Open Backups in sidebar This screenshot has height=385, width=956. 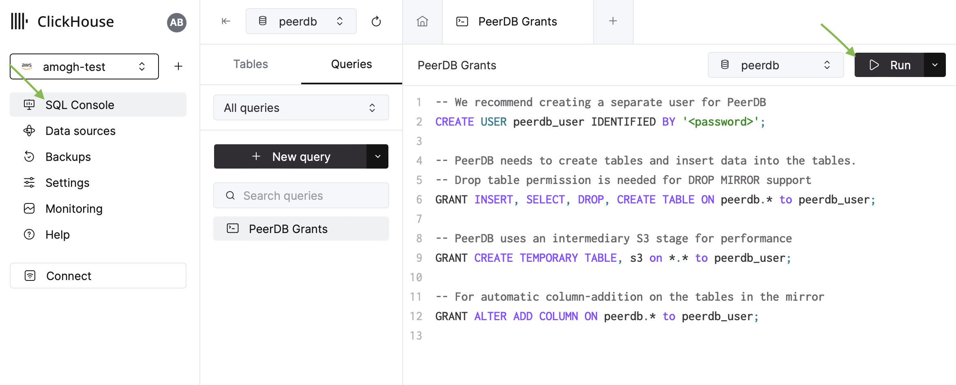pos(98,156)
